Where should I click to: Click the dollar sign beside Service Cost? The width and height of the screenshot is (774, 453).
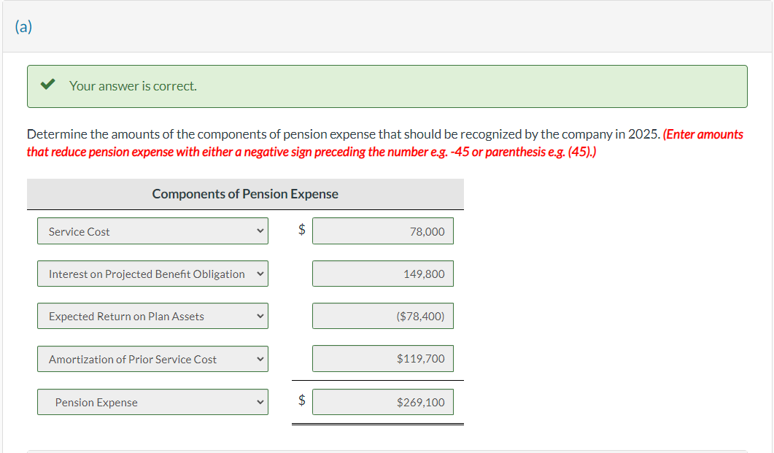click(301, 230)
